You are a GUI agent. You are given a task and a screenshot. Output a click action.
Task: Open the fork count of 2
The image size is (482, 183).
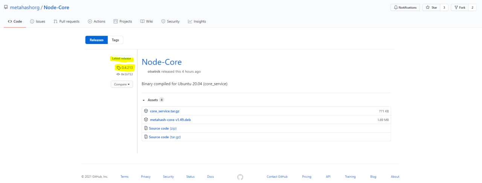(x=472, y=8)
